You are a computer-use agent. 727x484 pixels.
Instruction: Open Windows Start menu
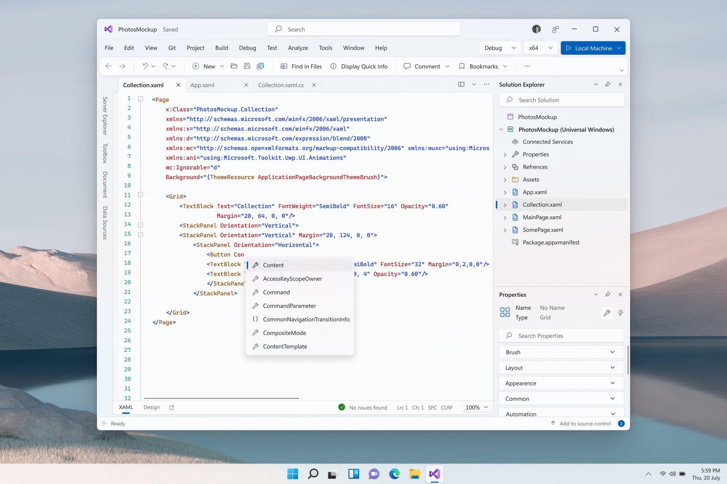[293, 474]
